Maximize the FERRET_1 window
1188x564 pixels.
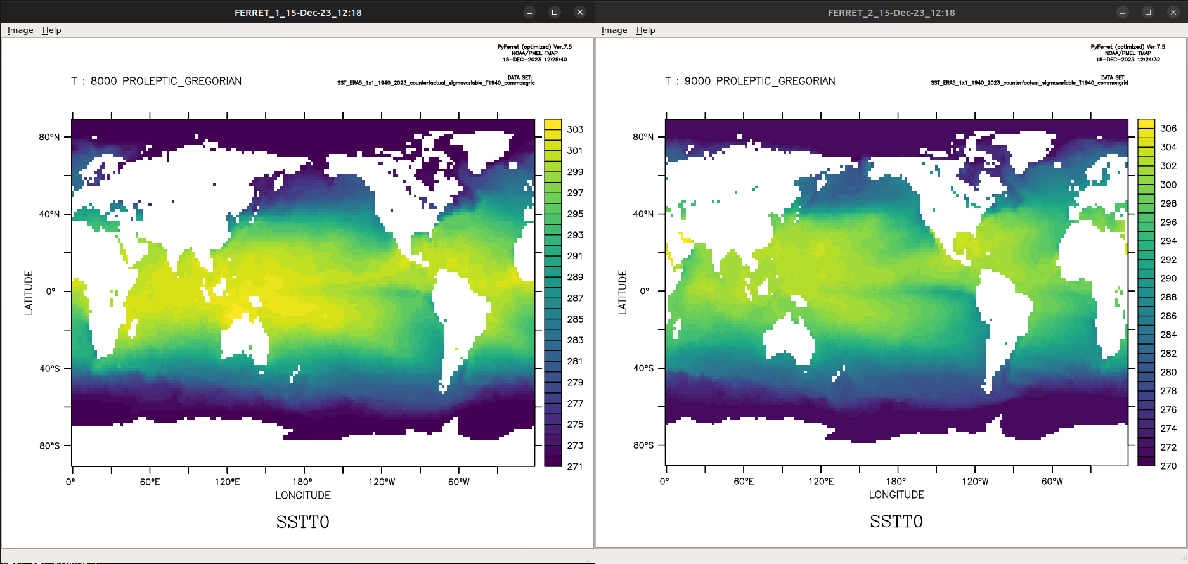(555, 12)
